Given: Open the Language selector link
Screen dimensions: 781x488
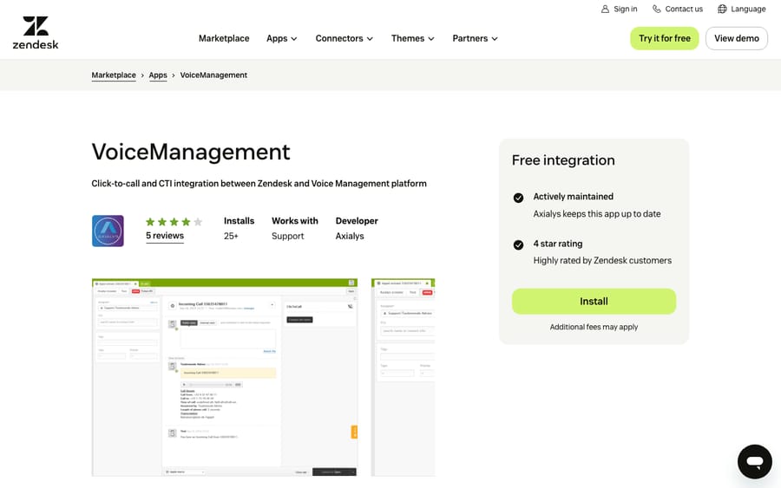Looking at the screenshot, I should (x=742, y=9).
